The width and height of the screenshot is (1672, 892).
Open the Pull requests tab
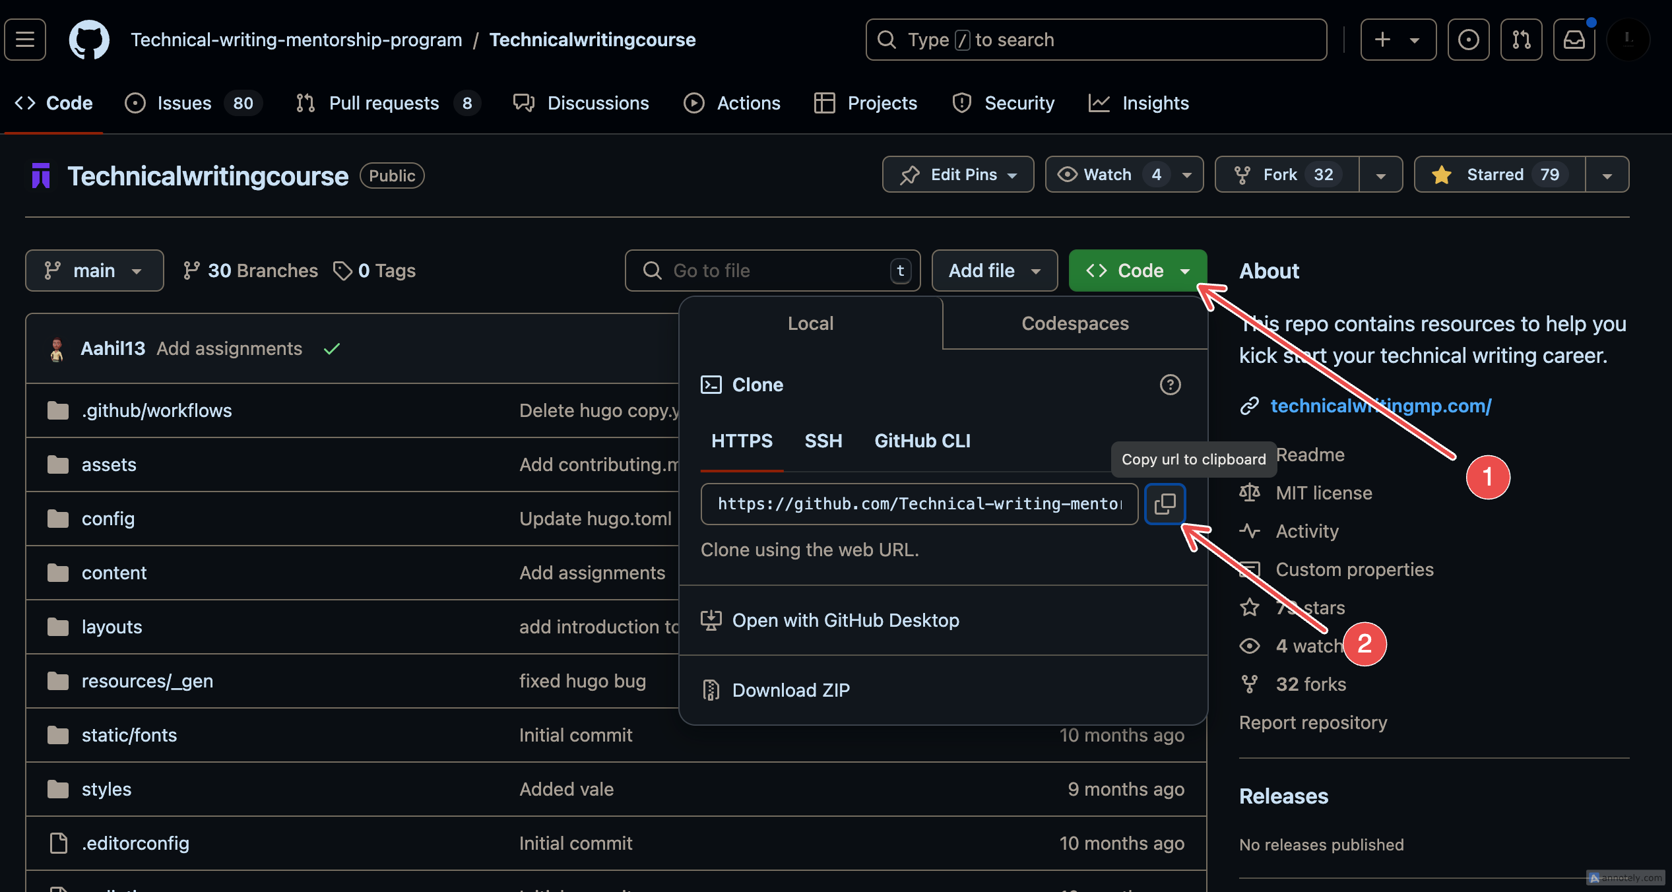pyautogui.click(x=387, y=103)
